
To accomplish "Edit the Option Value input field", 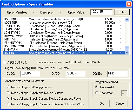I will [x=102, y=12].
